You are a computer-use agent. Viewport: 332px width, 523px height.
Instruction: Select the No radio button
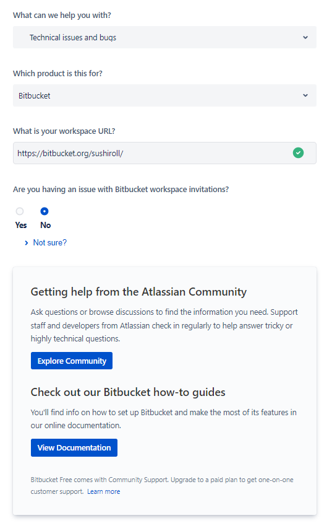click(x=45, y=211)
